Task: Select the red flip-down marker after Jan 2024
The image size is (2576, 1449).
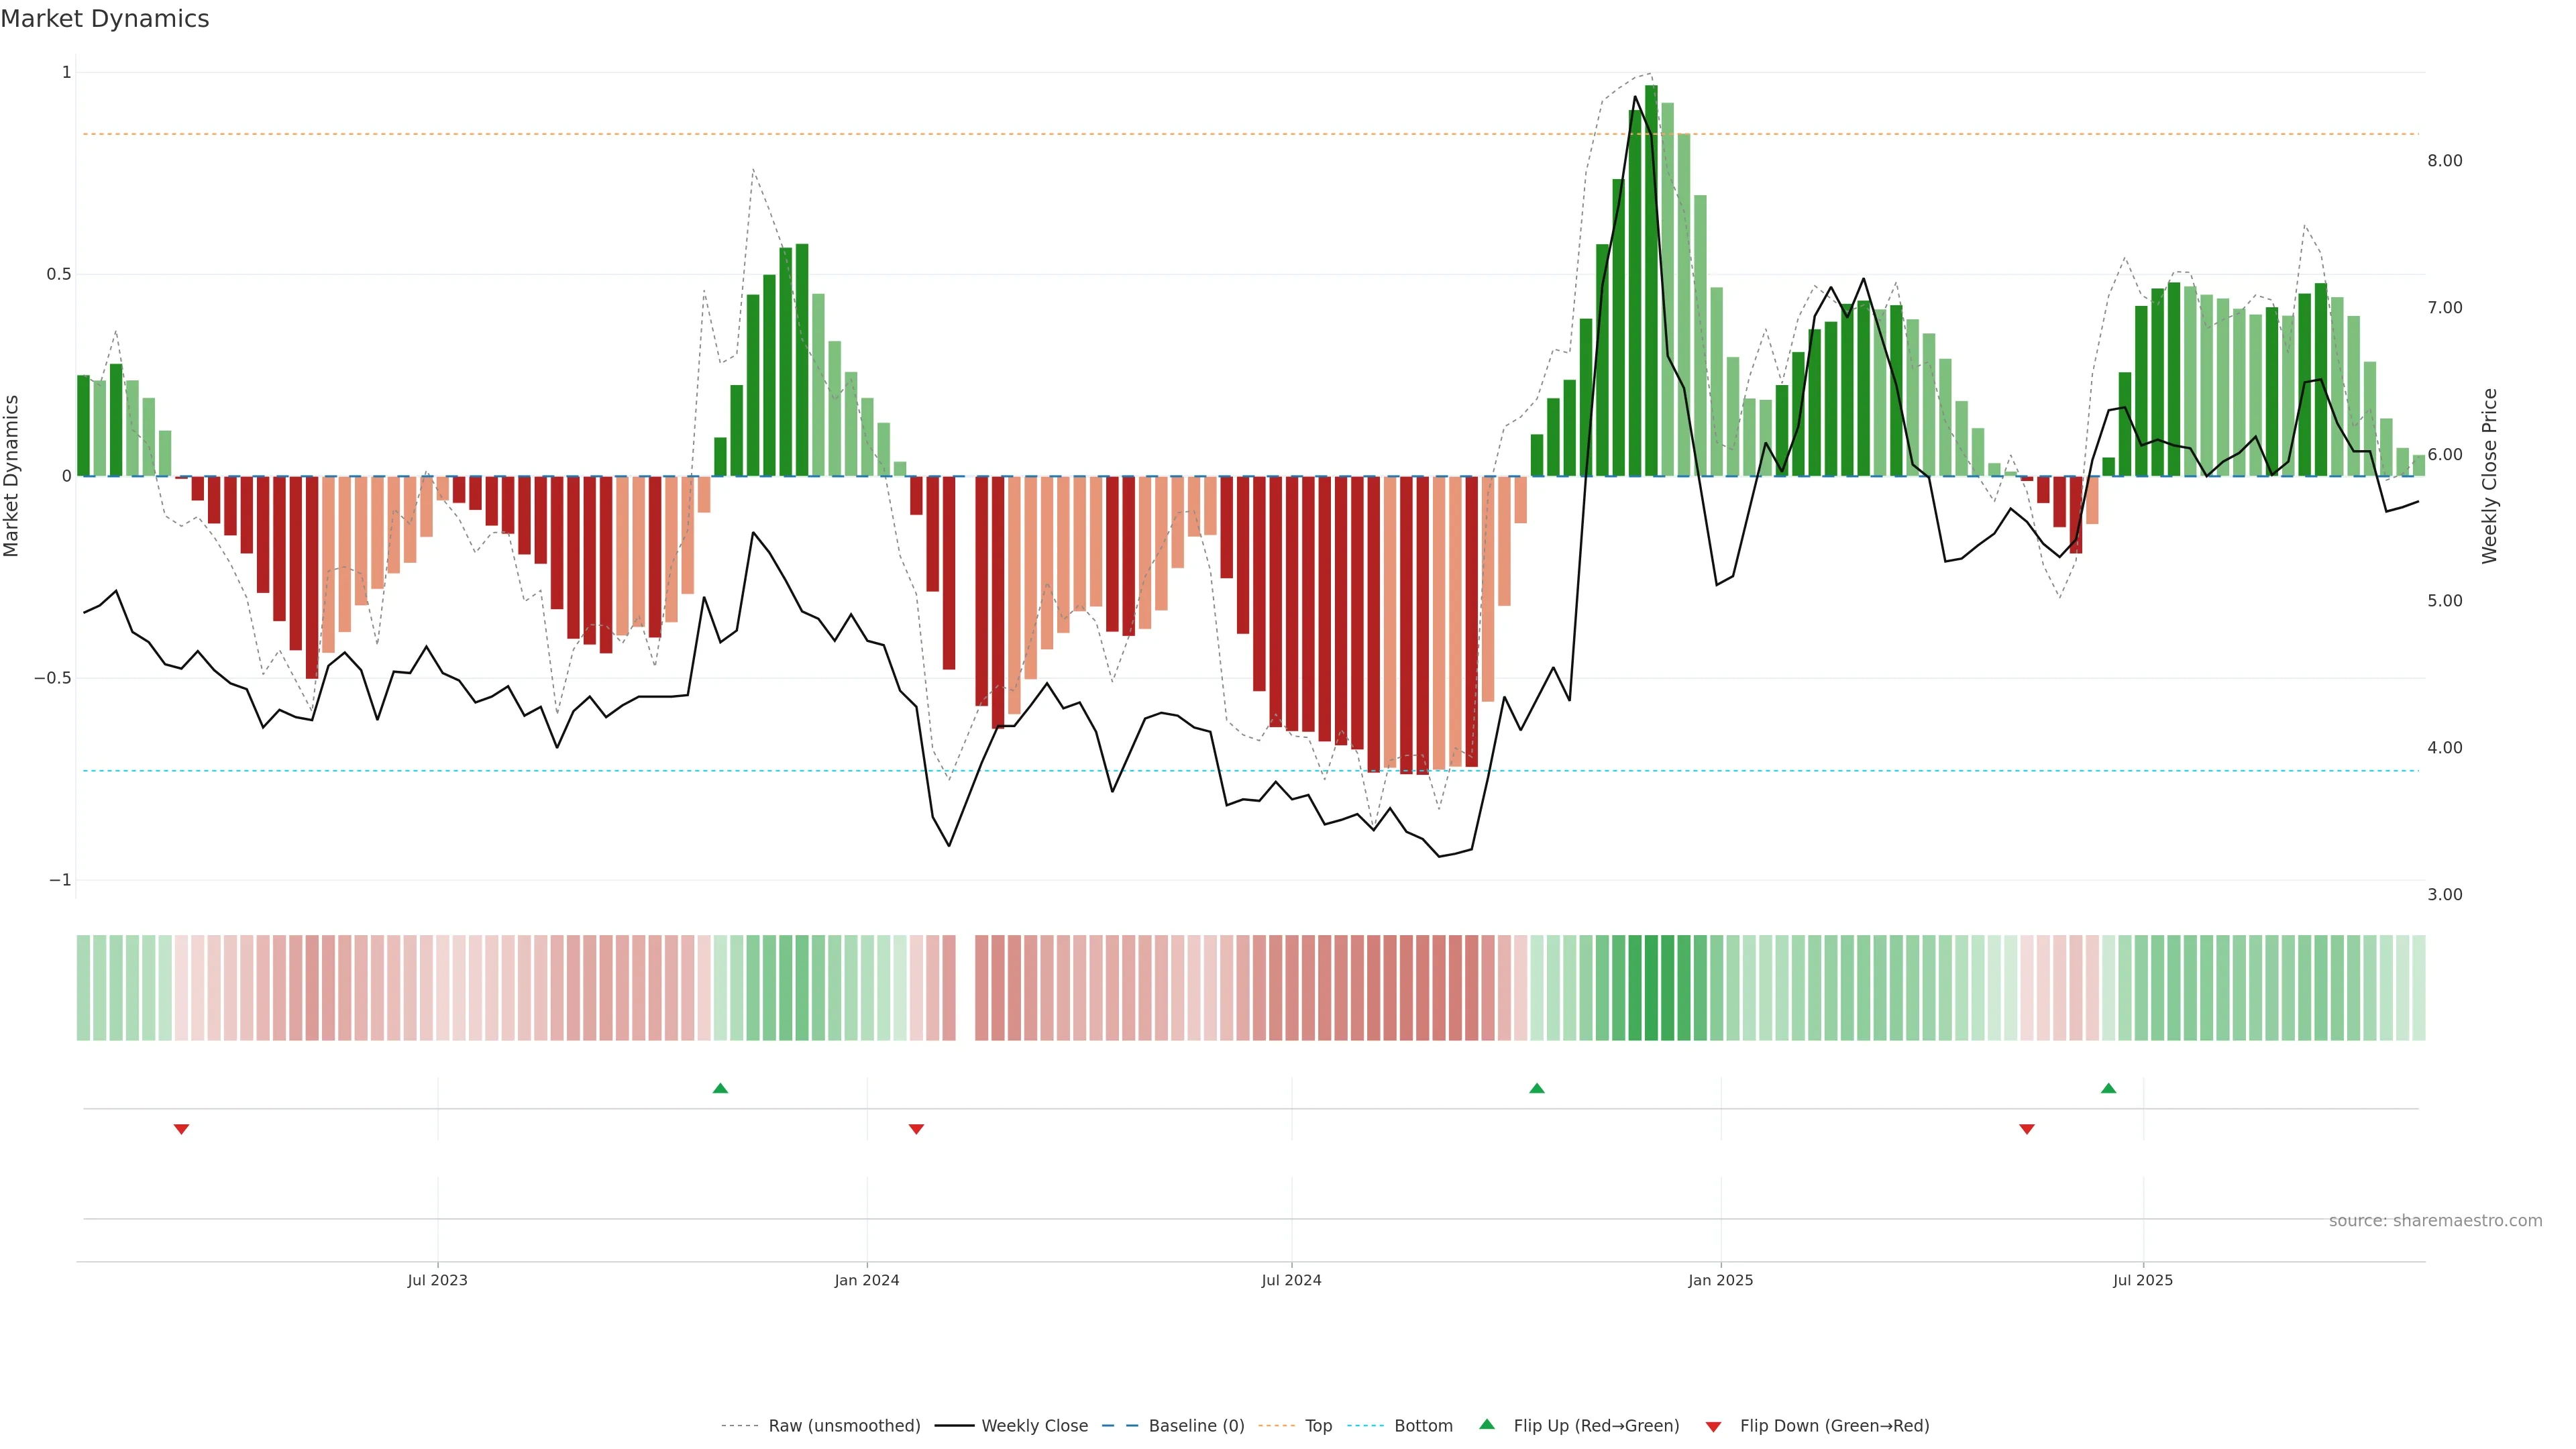Action: [x=916, y=1129]
